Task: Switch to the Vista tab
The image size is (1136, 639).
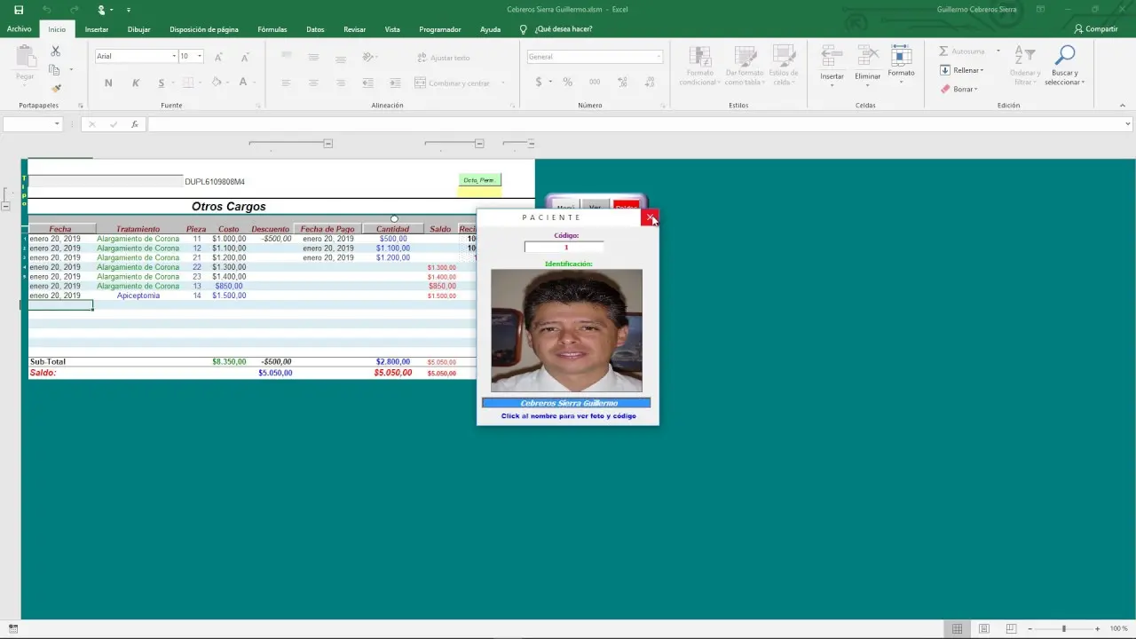Action: (x=392, y=29)
